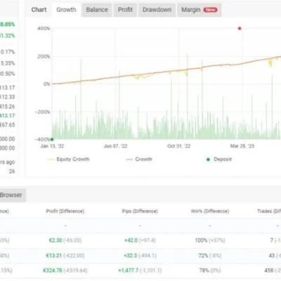This screenshot has height=281, width=281.
Task: Click the 200% y-axis label
Action: tap(44, 56)
